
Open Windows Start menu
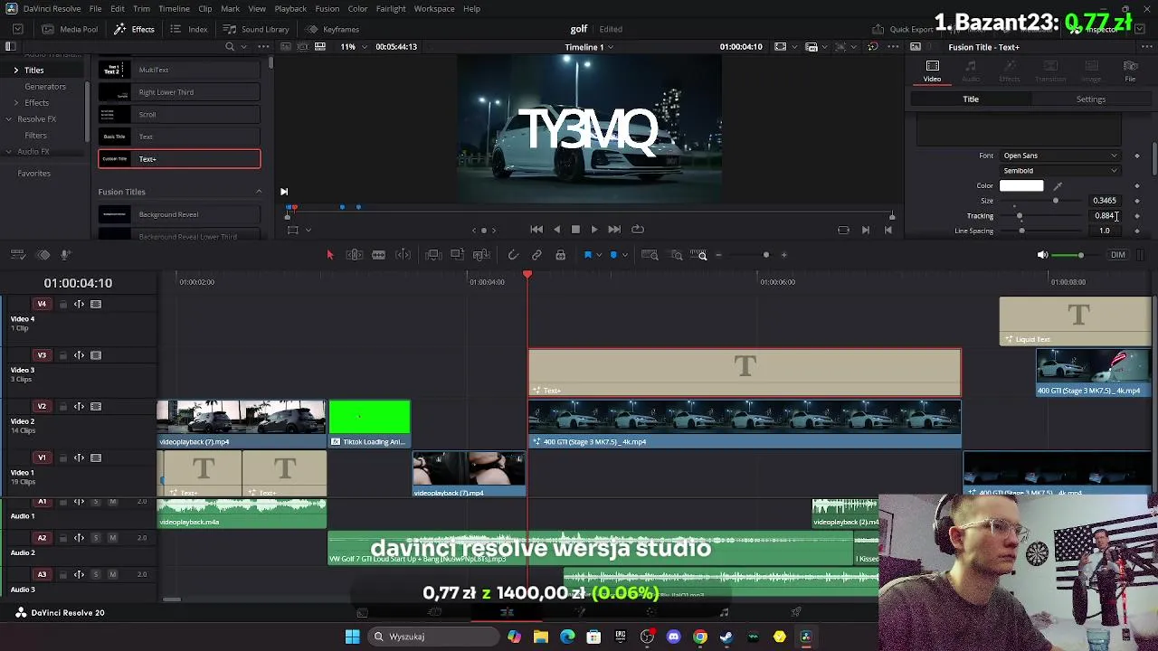coord(352,637)
